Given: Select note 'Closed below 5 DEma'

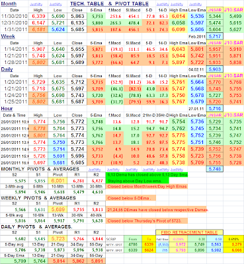Looking at the screenshot, I should [129, 198].
